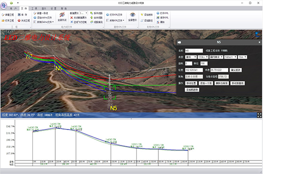Open the 15m height dropdown

point(242,57)
